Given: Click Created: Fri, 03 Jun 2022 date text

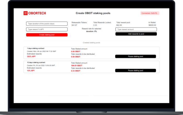Looking at the screenshot, I should pyautogui.click(x=41, y=65).
